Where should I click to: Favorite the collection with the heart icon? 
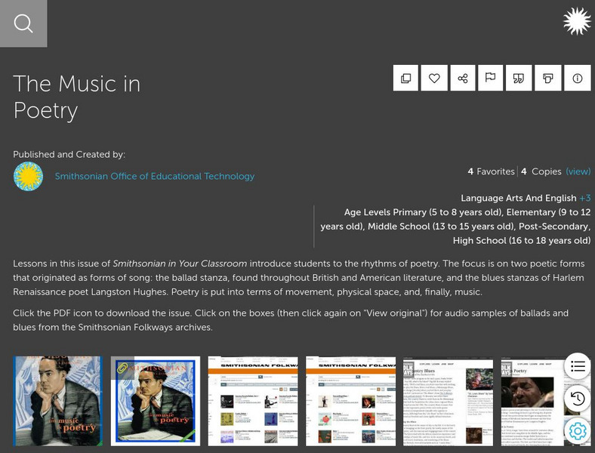click(434, 79)
